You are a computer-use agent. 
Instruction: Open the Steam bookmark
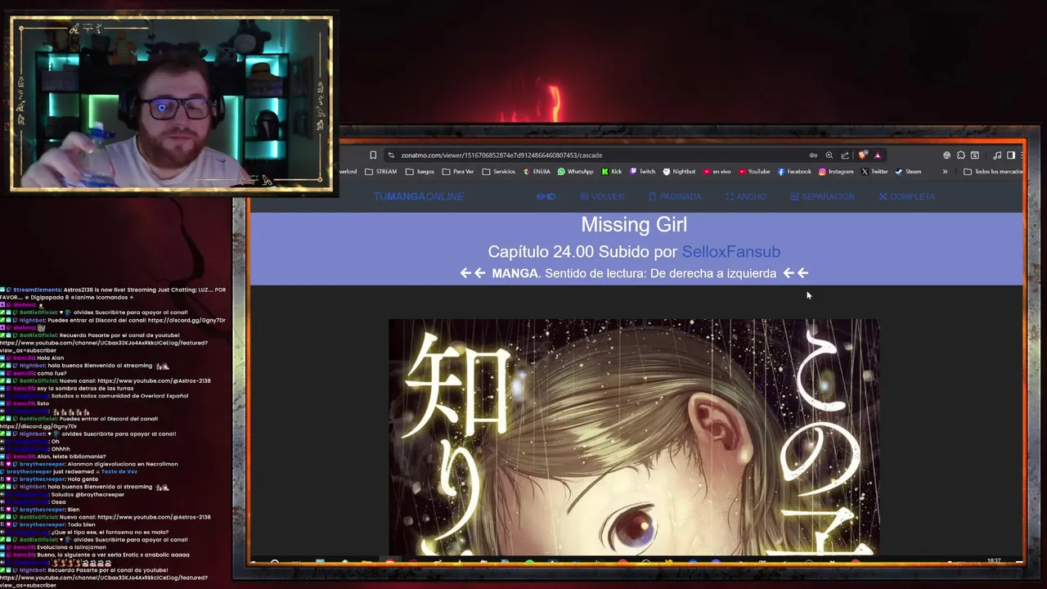point(908,172)
